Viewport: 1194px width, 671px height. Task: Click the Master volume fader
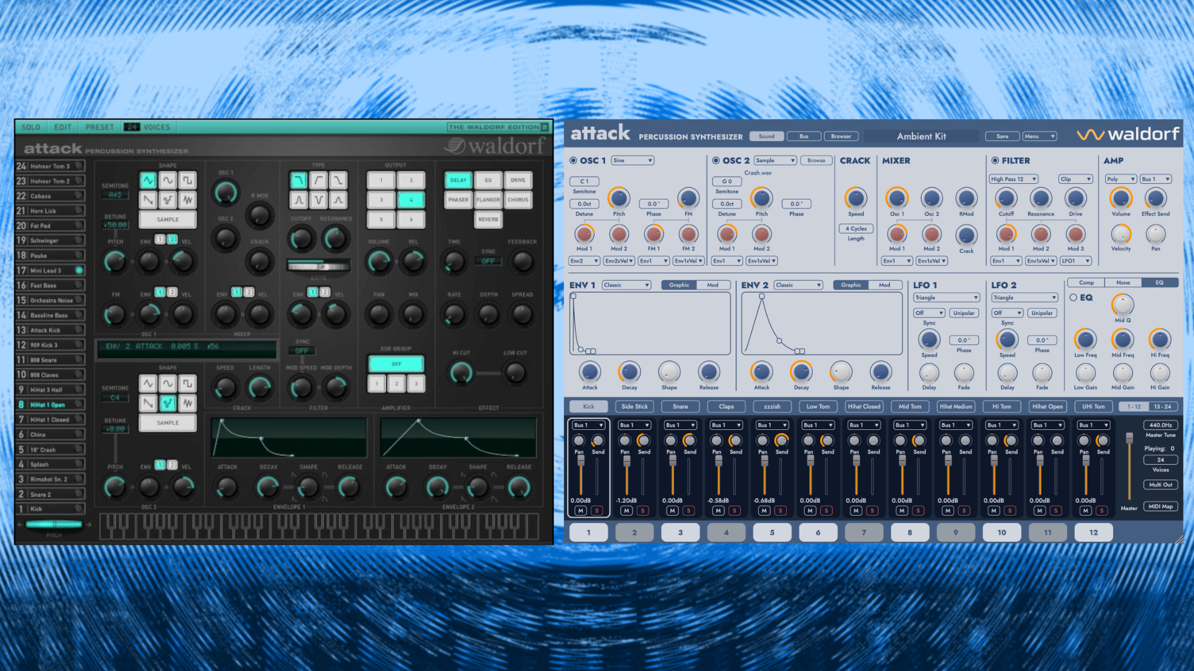(x=1129, y=439)
